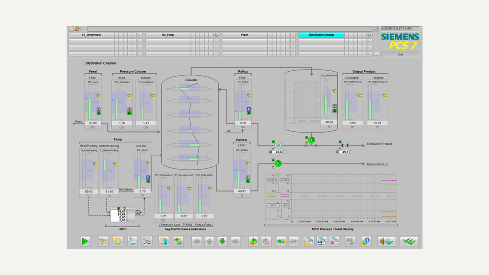
Task: Select the Plant area tab
Action: (245, 35)
